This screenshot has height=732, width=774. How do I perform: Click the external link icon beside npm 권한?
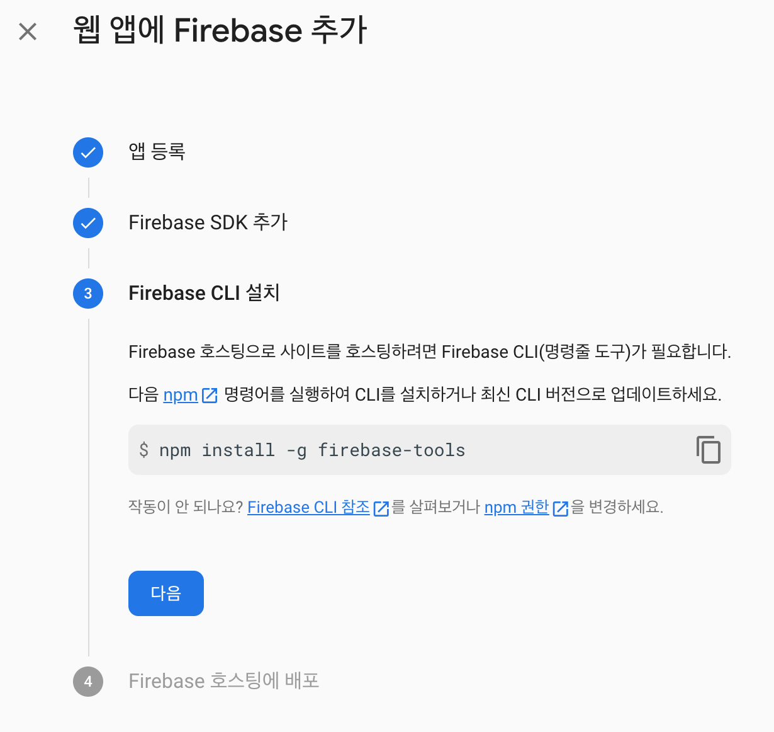click(x=559, y=507)
